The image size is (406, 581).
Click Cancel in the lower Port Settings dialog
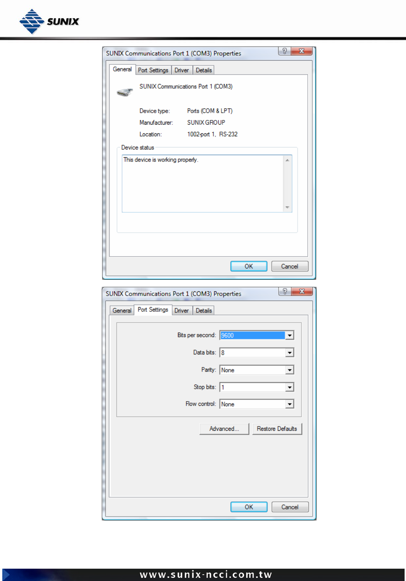[290, 507]
